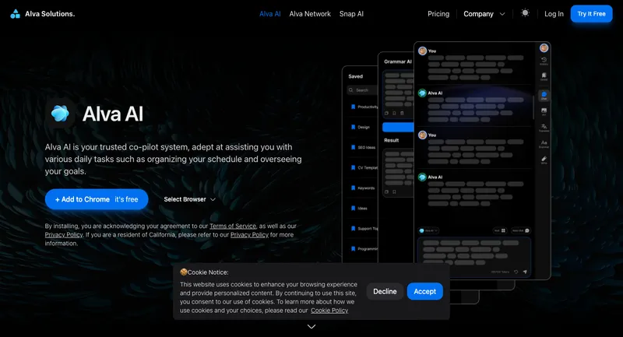Open the Snap AI tab
623x337 pixels.
coord(351,14)
